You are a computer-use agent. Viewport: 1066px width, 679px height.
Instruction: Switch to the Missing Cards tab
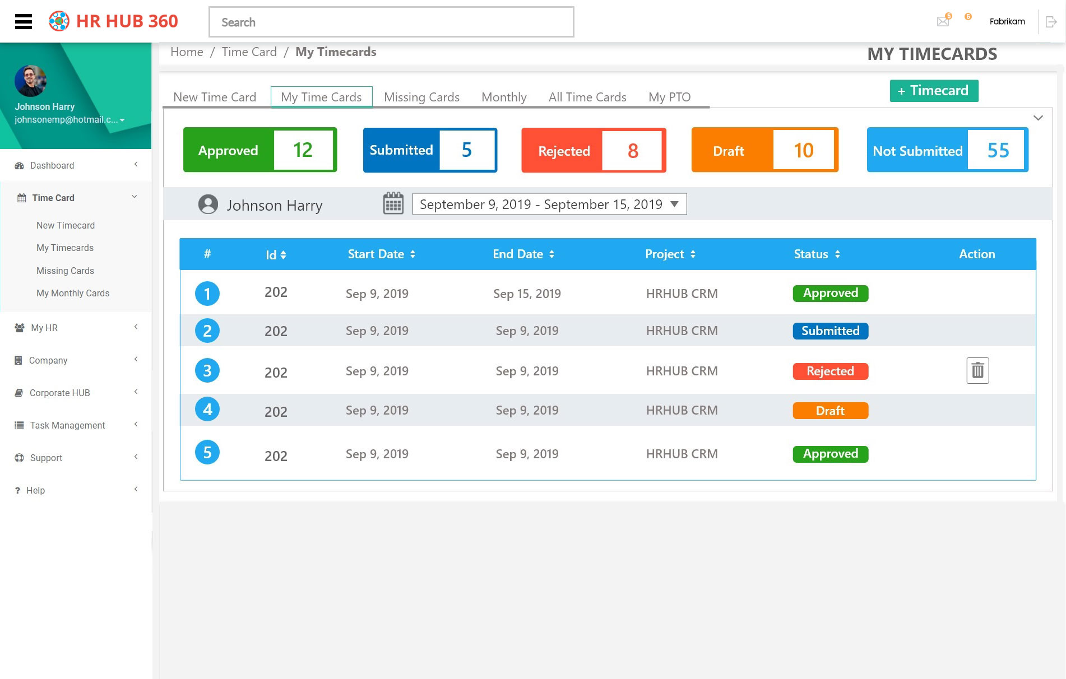pyautogui.click(x=421, y=97)
